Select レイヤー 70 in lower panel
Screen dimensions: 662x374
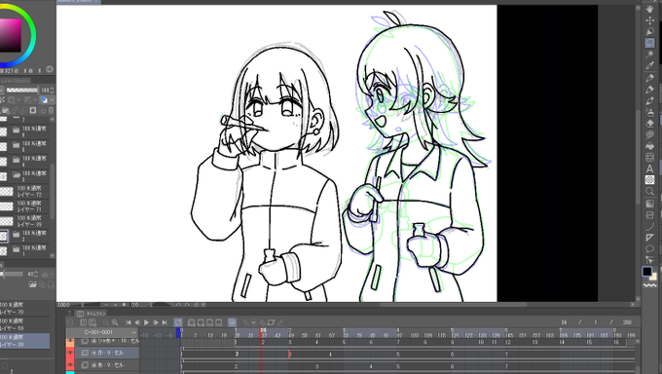point(24,308)
